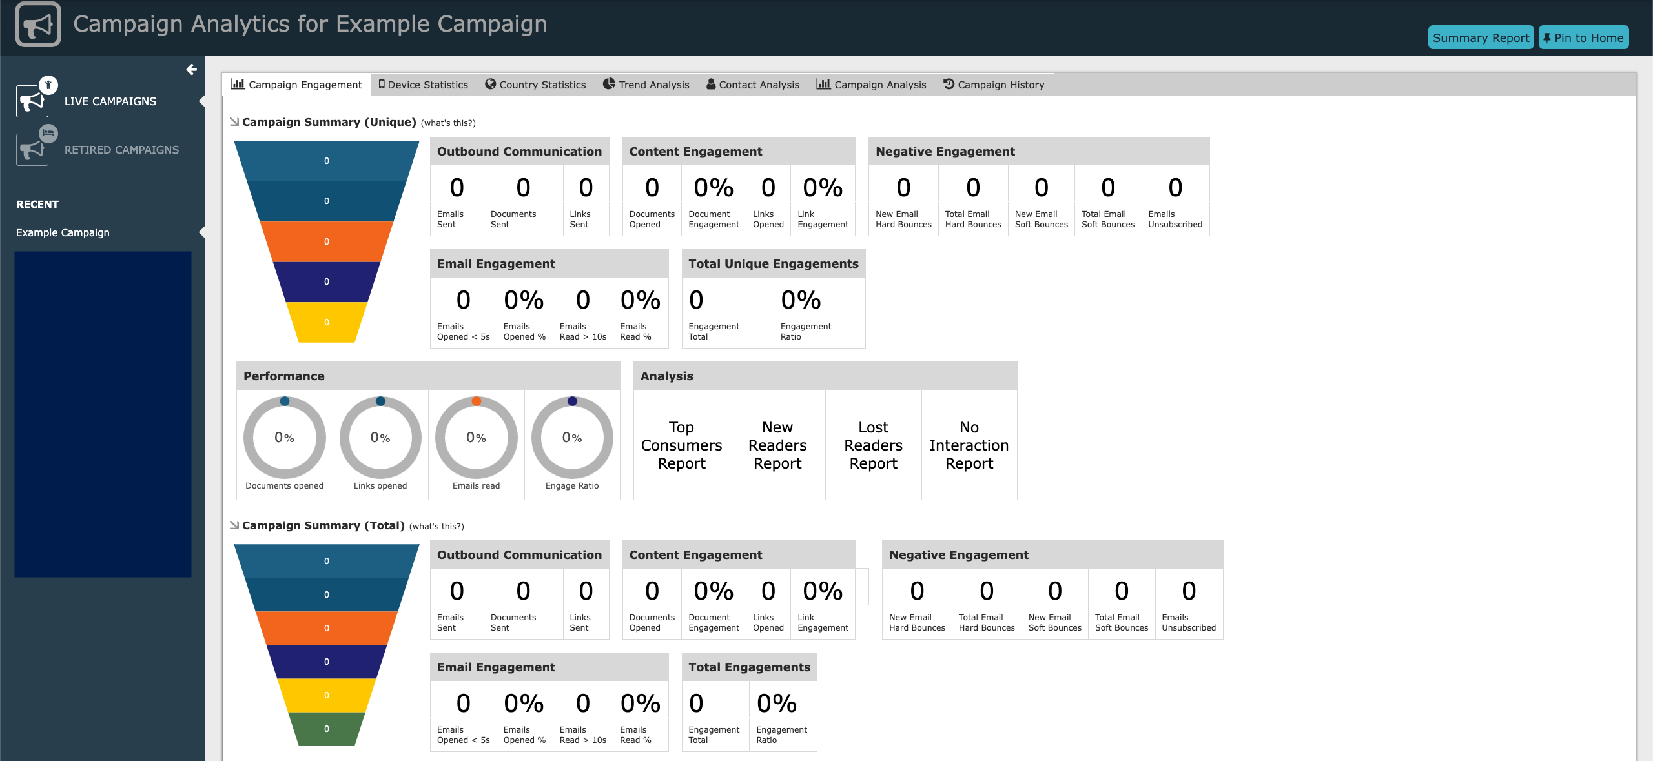Click the megaphone logo in the header

coord(38,25)
